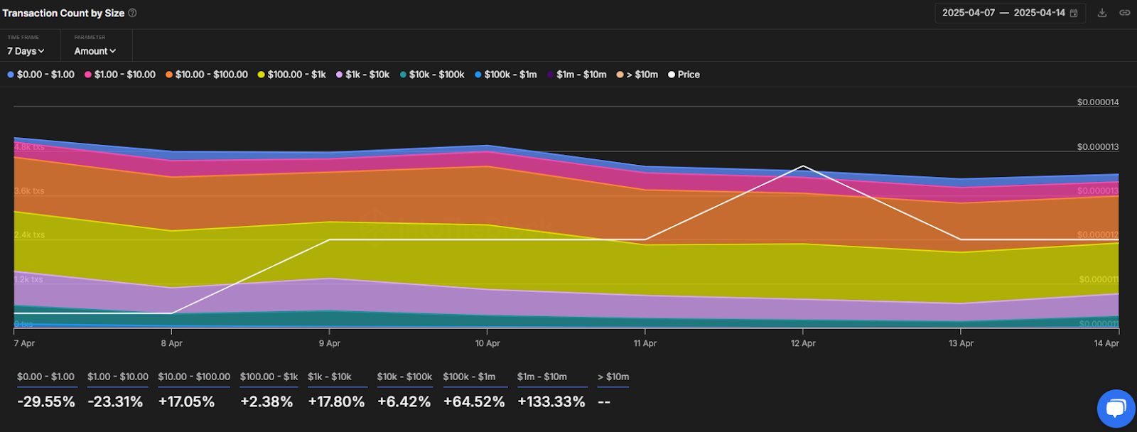Toggle the $0.00 - $1.00 legend series
The height and width of the screenshot is (432, 1137).
pyautogui.click(x=41, y=75)
